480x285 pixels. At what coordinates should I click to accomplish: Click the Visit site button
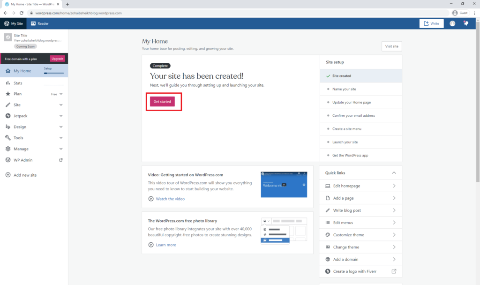click(x=391, y=46)
